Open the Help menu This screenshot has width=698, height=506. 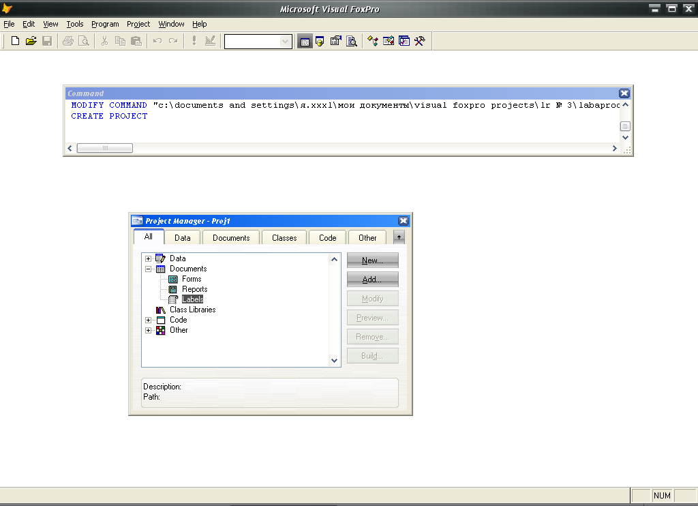pyautogui.click(x=200, y=24)
